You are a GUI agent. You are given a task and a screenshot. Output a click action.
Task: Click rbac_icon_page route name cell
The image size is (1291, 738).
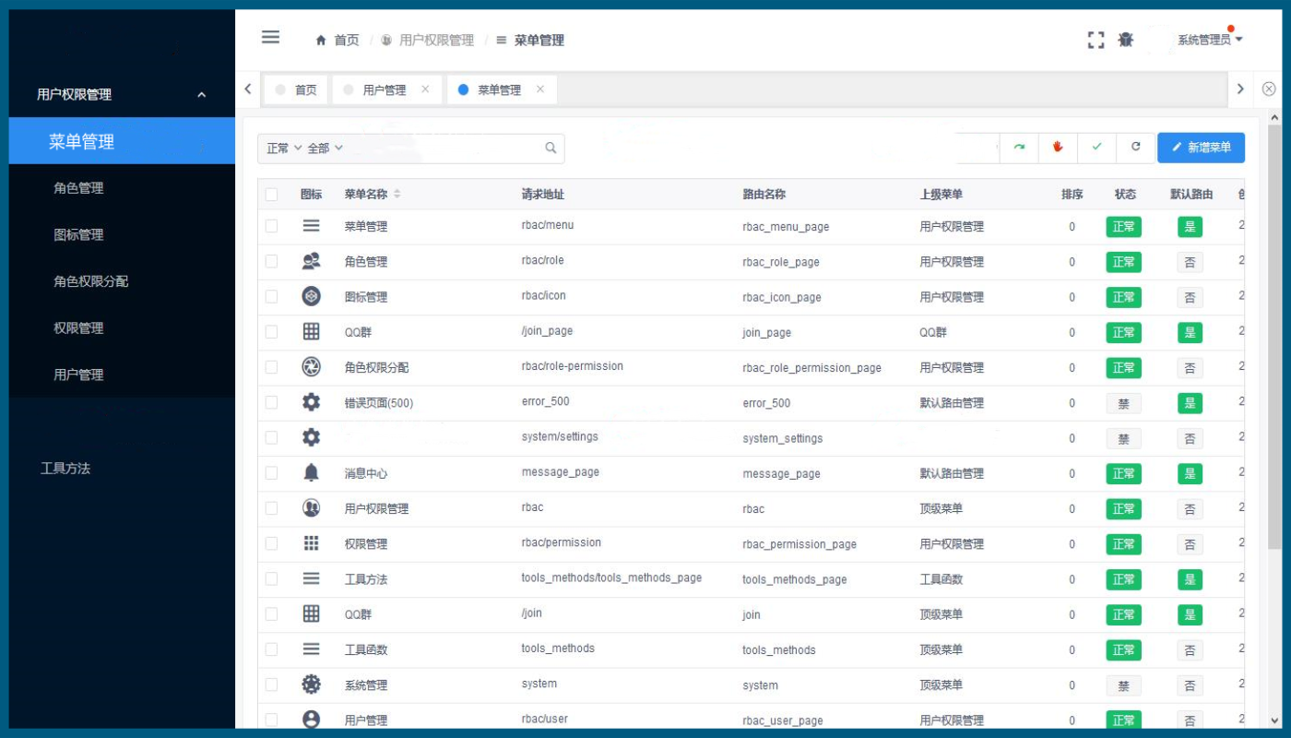[781, 297]
